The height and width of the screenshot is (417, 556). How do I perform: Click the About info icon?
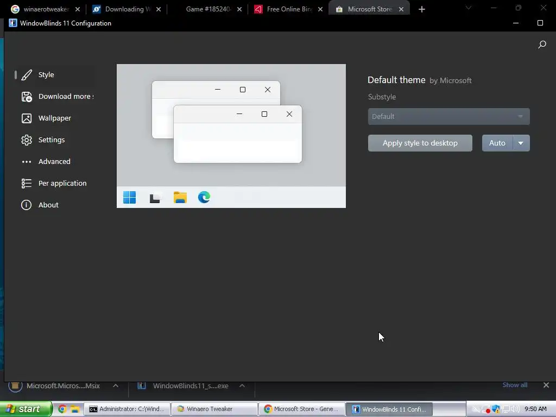point(27,205)
